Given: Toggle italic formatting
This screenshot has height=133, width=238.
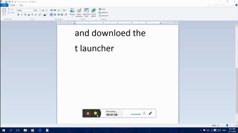Looking at the screenshot, I should pyautogui.click(x=22, y=15).
